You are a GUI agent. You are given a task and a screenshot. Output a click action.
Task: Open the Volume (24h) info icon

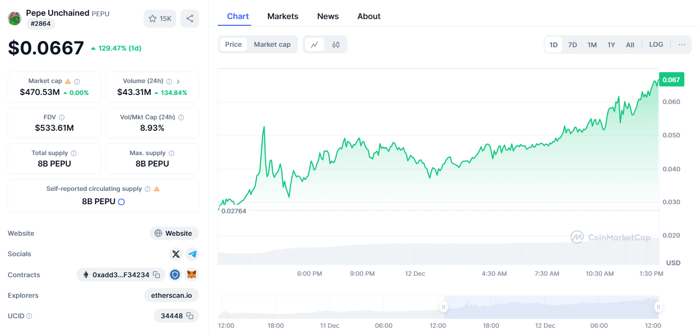click(169, 82)
